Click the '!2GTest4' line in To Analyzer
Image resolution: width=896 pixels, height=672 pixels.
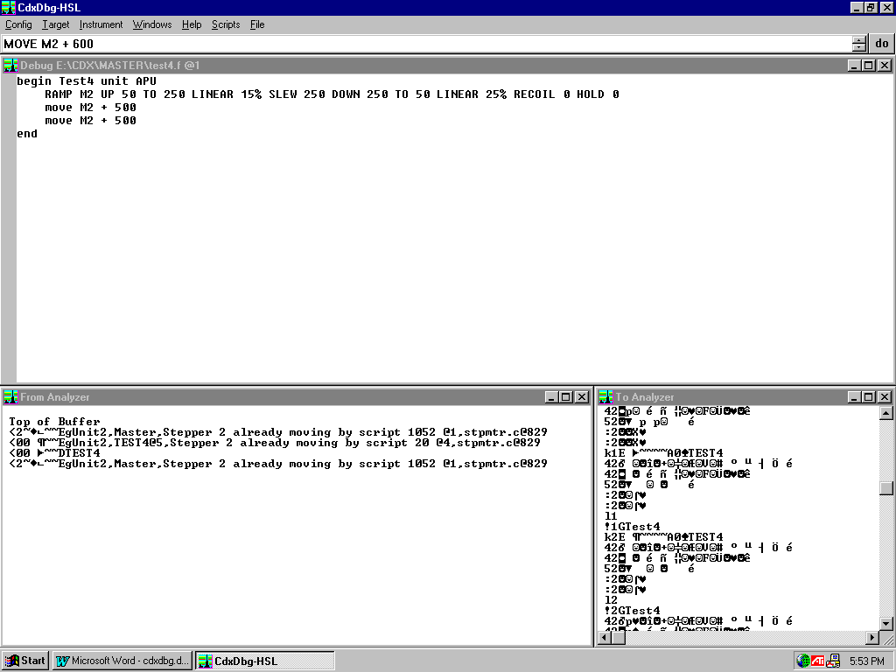tap(632, 611)
